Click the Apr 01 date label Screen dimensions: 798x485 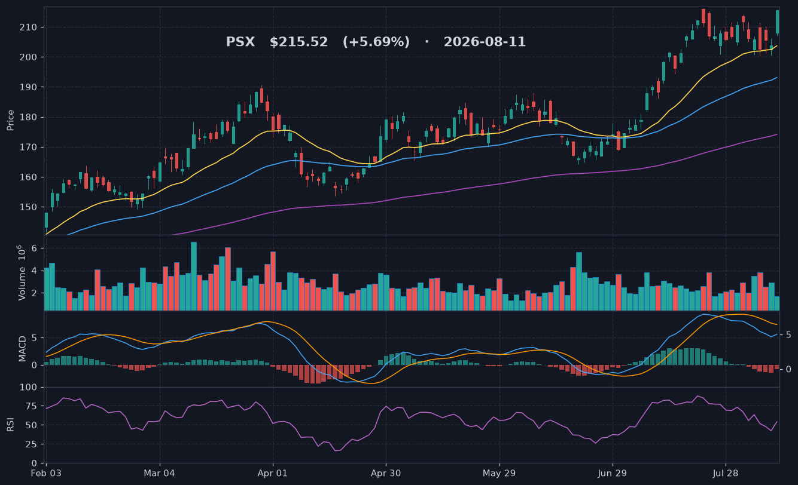273,474
